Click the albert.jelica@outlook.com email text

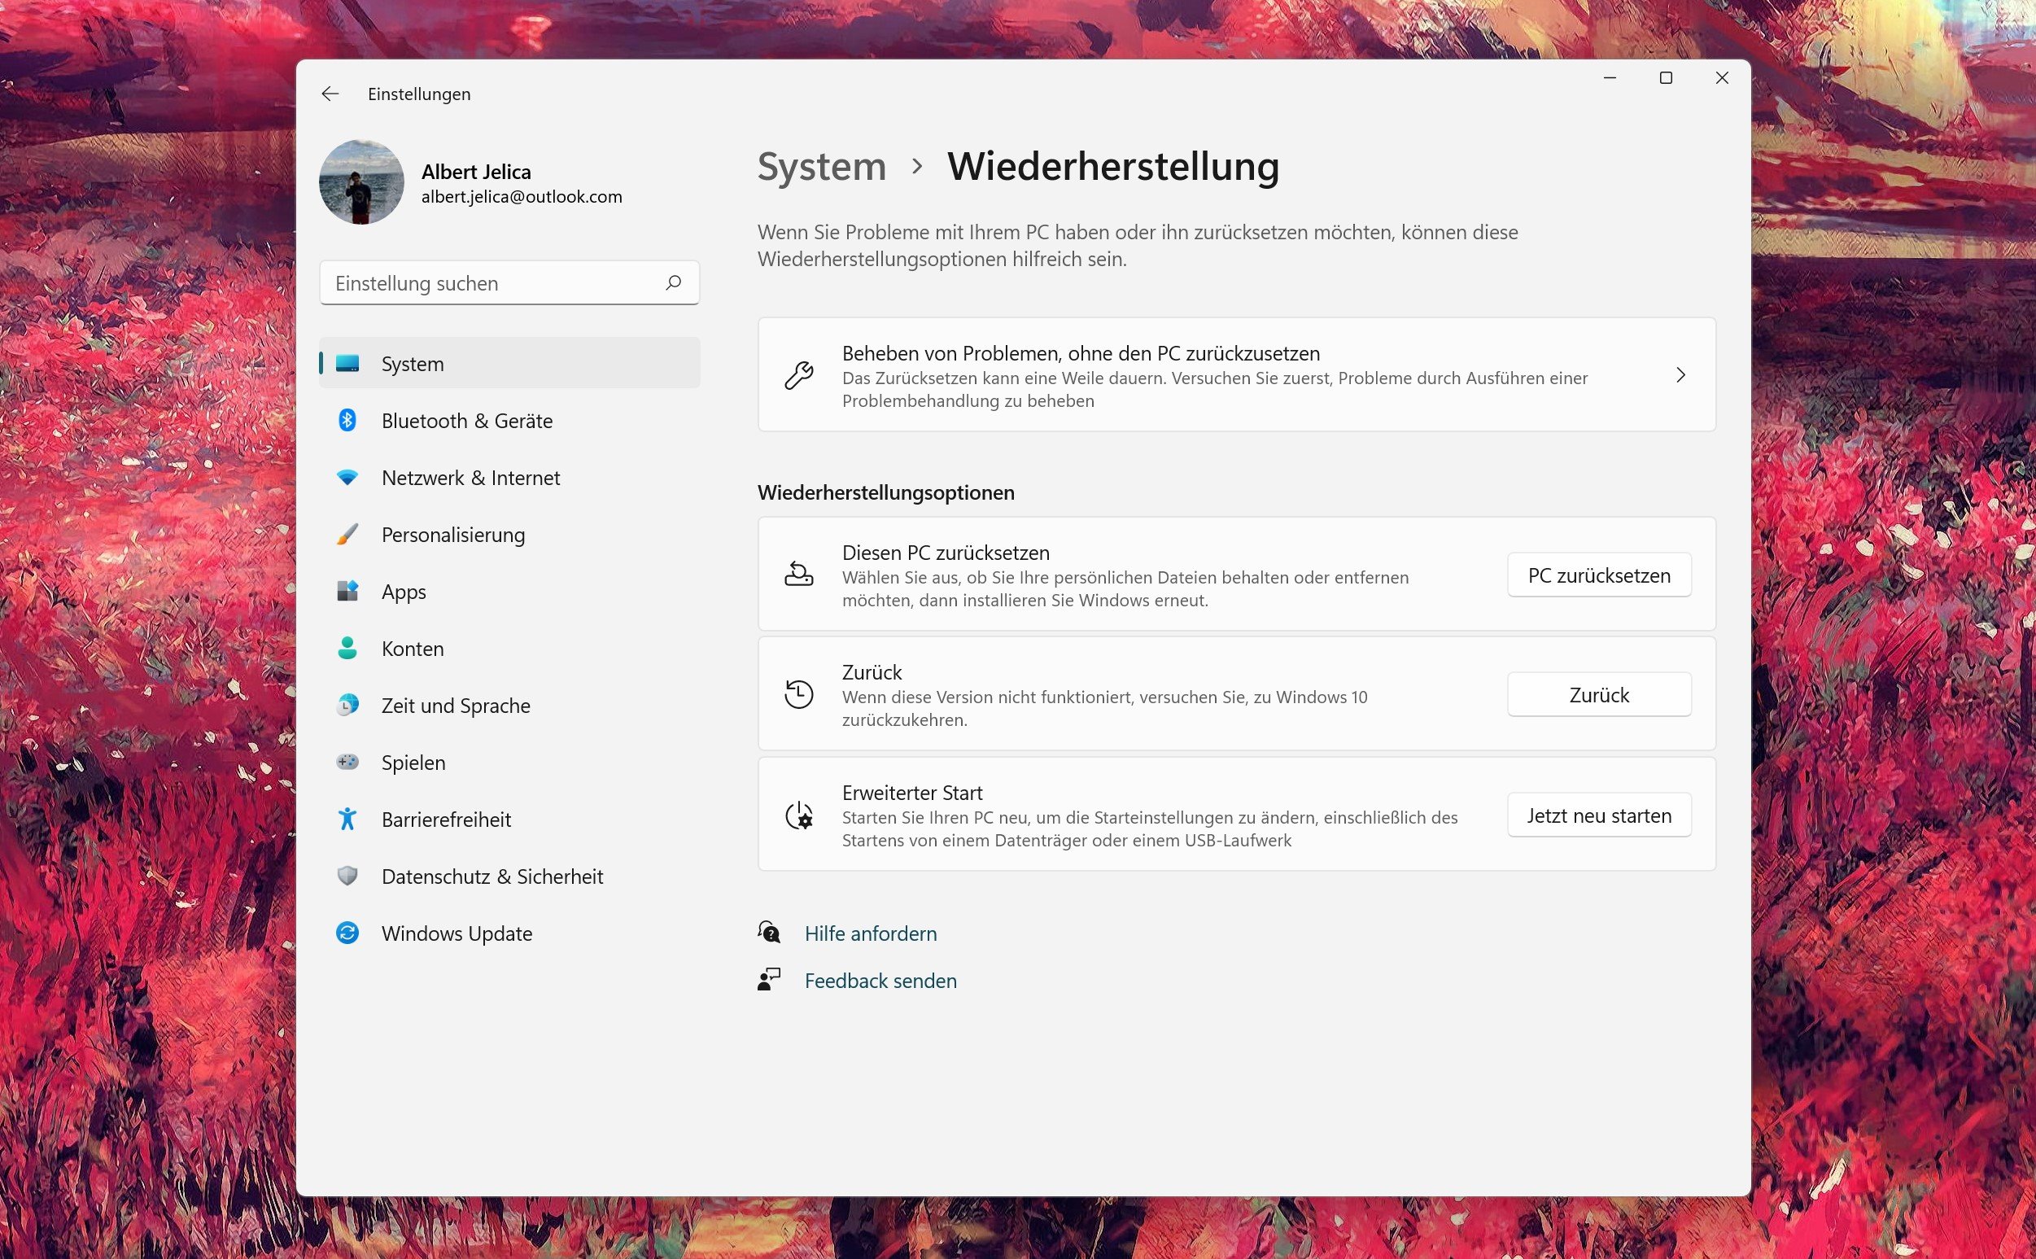point(522,196)
